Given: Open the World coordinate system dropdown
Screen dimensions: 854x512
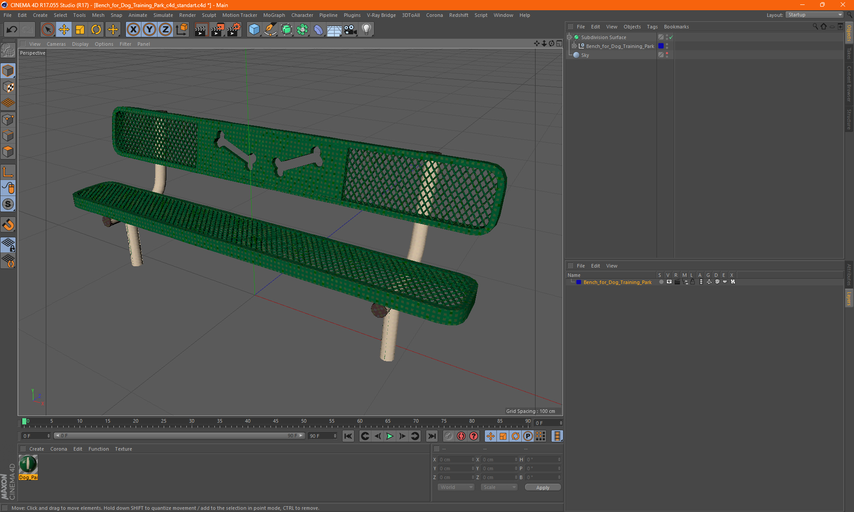Looking at the screenshot, I should click(456, 487).
